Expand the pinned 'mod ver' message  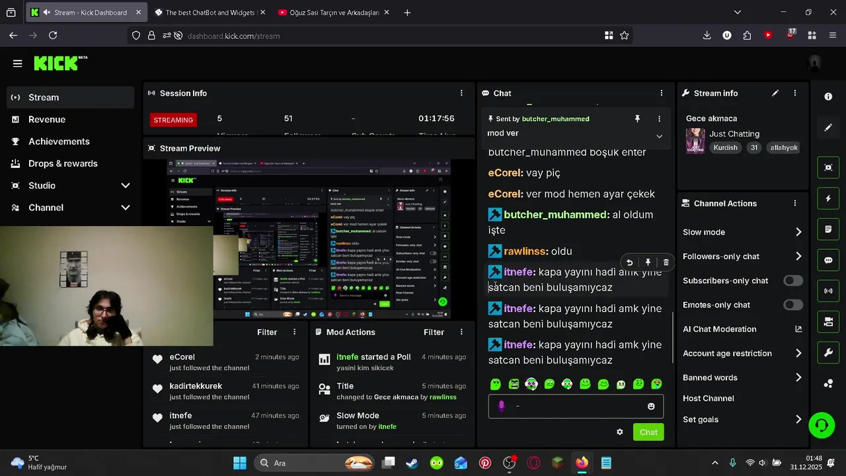[659, 136]
